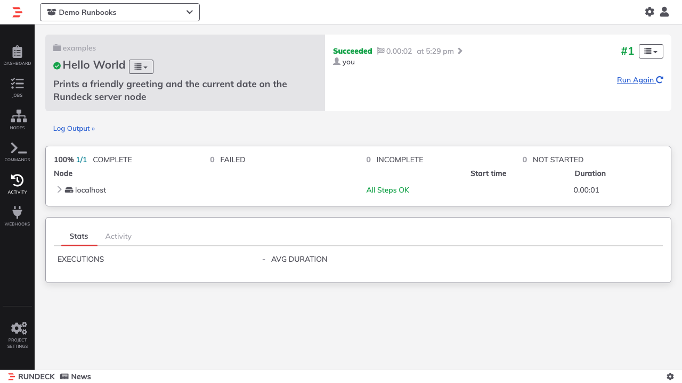Open News in the footer
This screenshot has width=682, height=383.
[76, 377]
